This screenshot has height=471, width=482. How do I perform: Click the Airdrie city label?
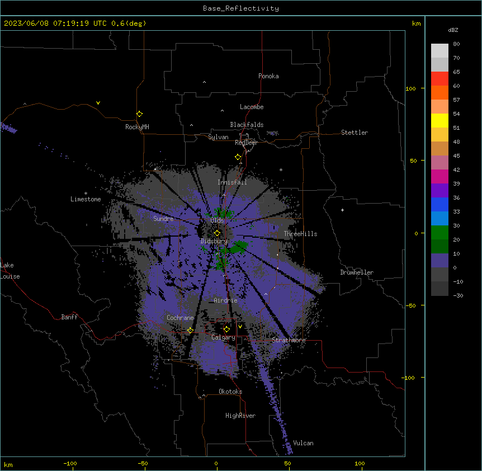[226, 300]
